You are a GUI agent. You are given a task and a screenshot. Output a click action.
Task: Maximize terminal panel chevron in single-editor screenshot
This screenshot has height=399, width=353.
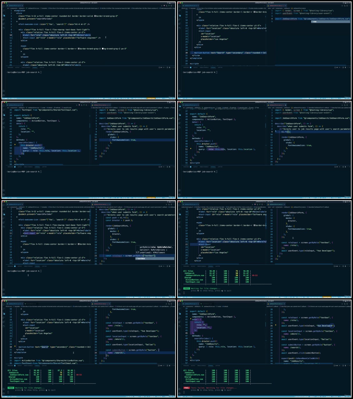point(172,67)
